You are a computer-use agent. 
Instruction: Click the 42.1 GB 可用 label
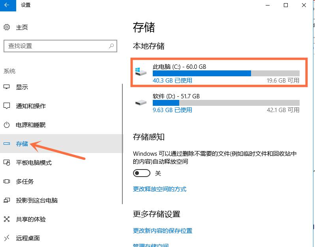283,110
